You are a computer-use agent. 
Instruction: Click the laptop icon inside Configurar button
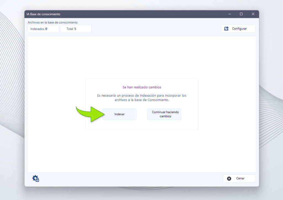pyautogui.click(x=226, y=28)
